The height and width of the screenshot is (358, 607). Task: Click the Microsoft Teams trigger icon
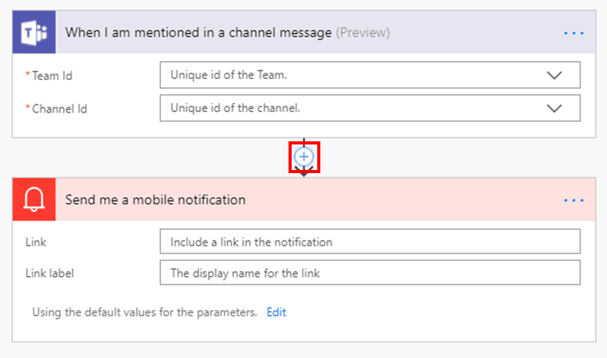point(34,32)
